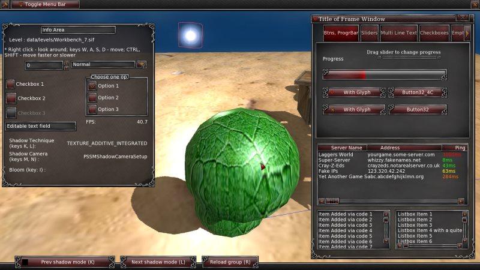Toggle Checkbox 2
Screen dimensions: 480x270
11,98
